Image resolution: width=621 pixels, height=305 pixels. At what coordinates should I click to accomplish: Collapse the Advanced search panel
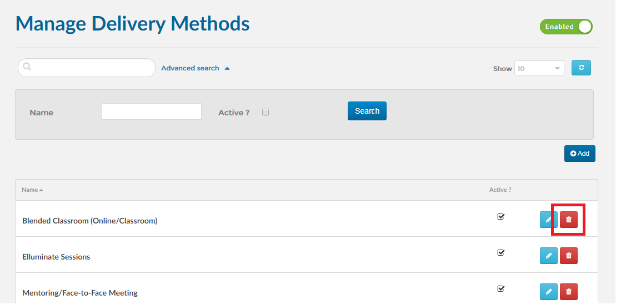coord(195,68)
